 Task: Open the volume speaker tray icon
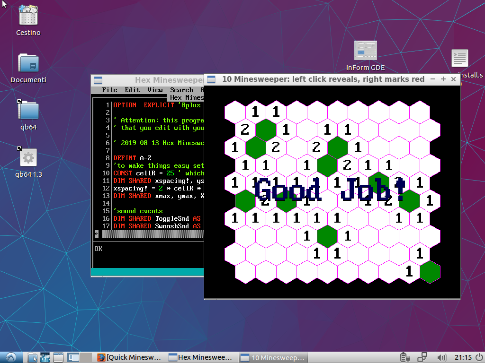point(442,357)
